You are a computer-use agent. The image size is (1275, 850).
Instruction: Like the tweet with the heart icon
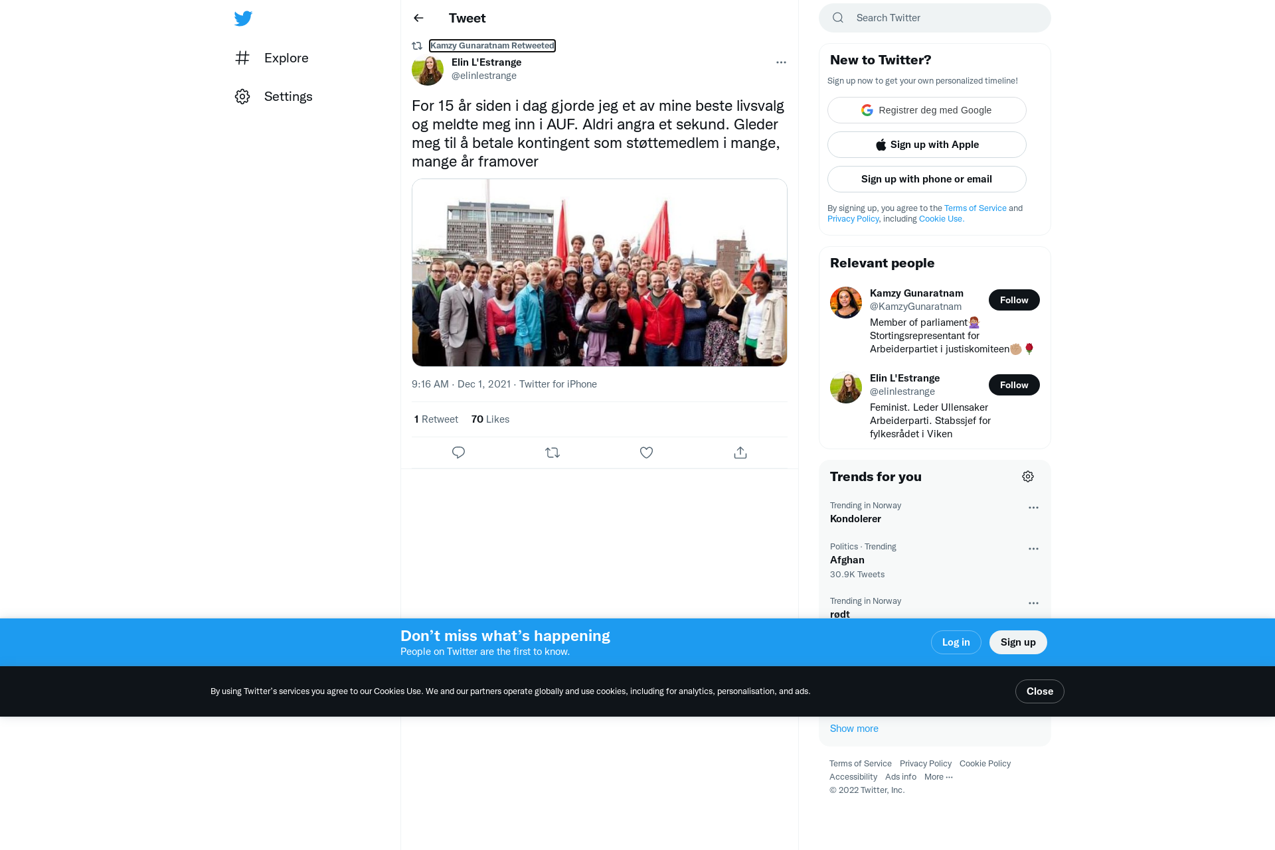click(x=646, y=453)
